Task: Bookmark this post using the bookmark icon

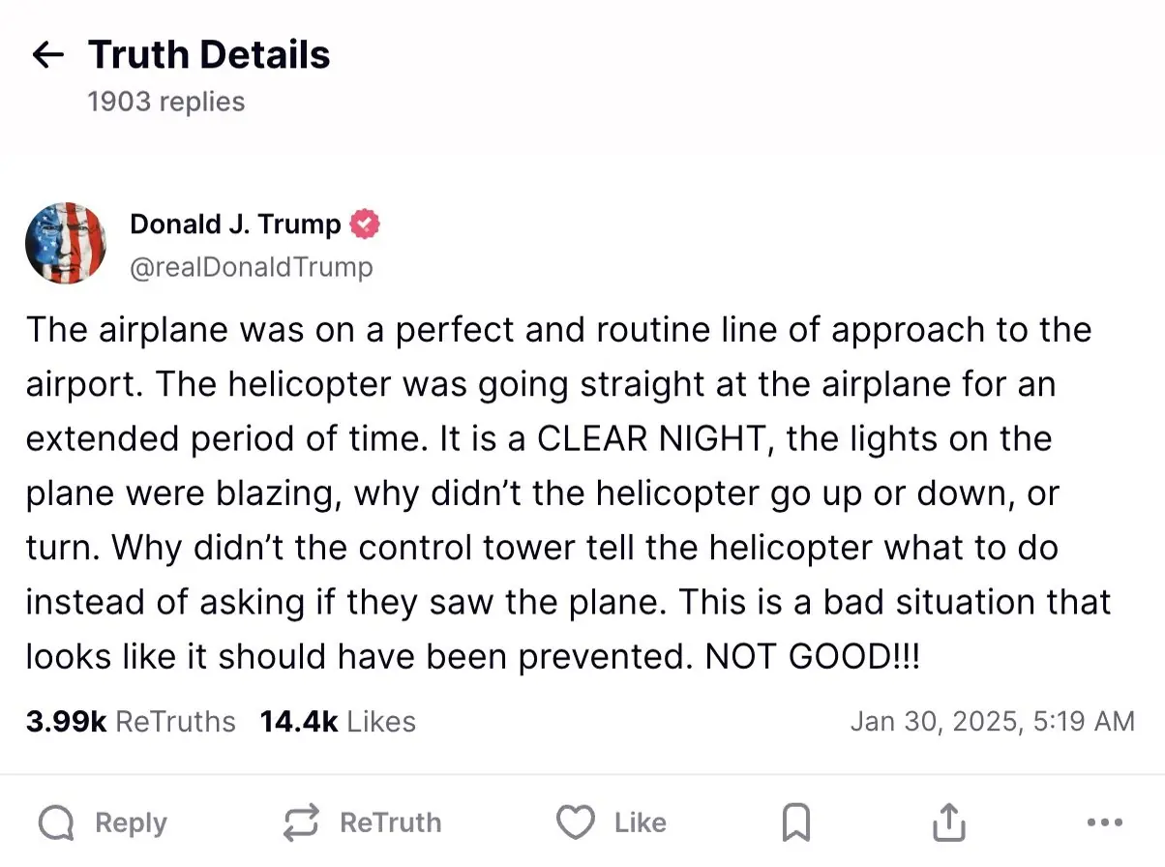Action: coord(796,822)
